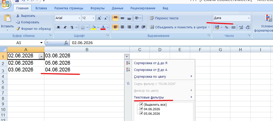Viewport: 273px width, 121px height.
Task: Switch to the Разметка страницы tab
Action: [x=69, y=8]
